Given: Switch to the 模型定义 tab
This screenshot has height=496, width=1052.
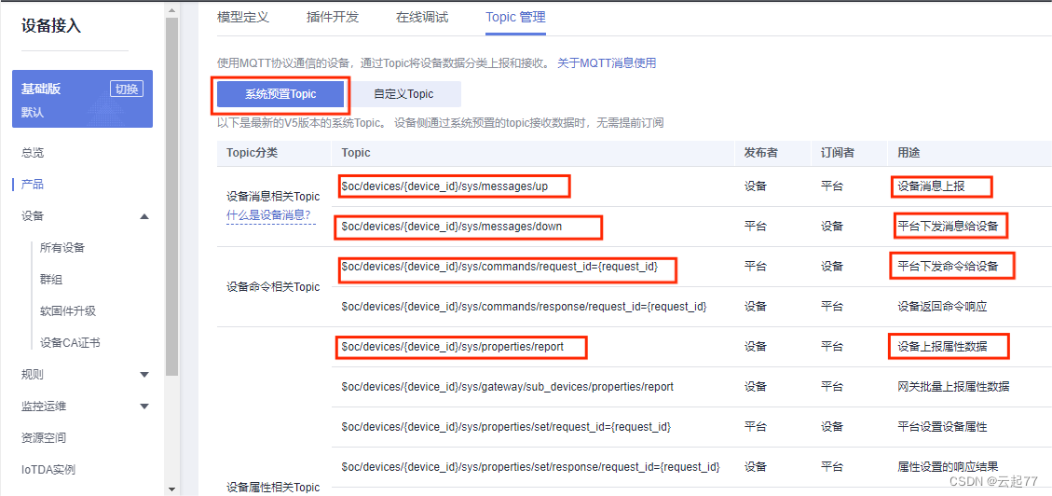Looking at the screenshot, I should (243, 18).
